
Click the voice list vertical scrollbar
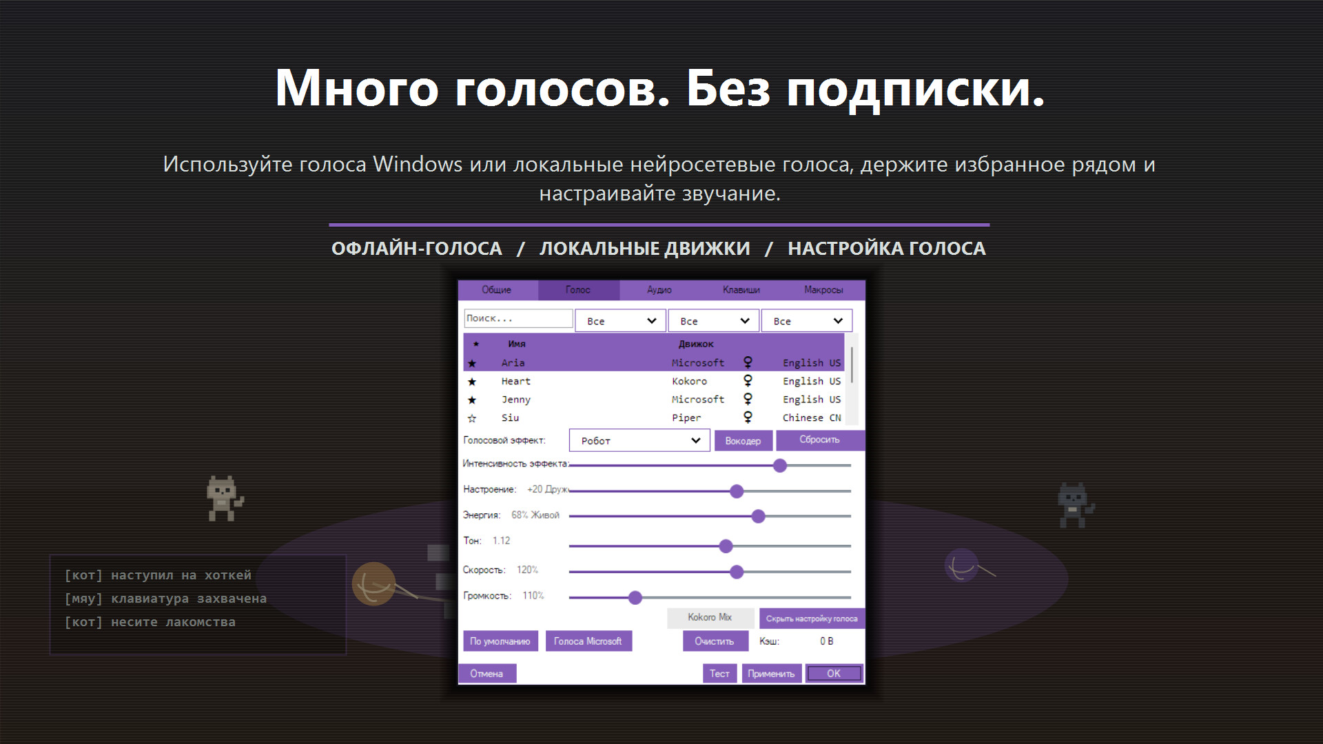852,379
